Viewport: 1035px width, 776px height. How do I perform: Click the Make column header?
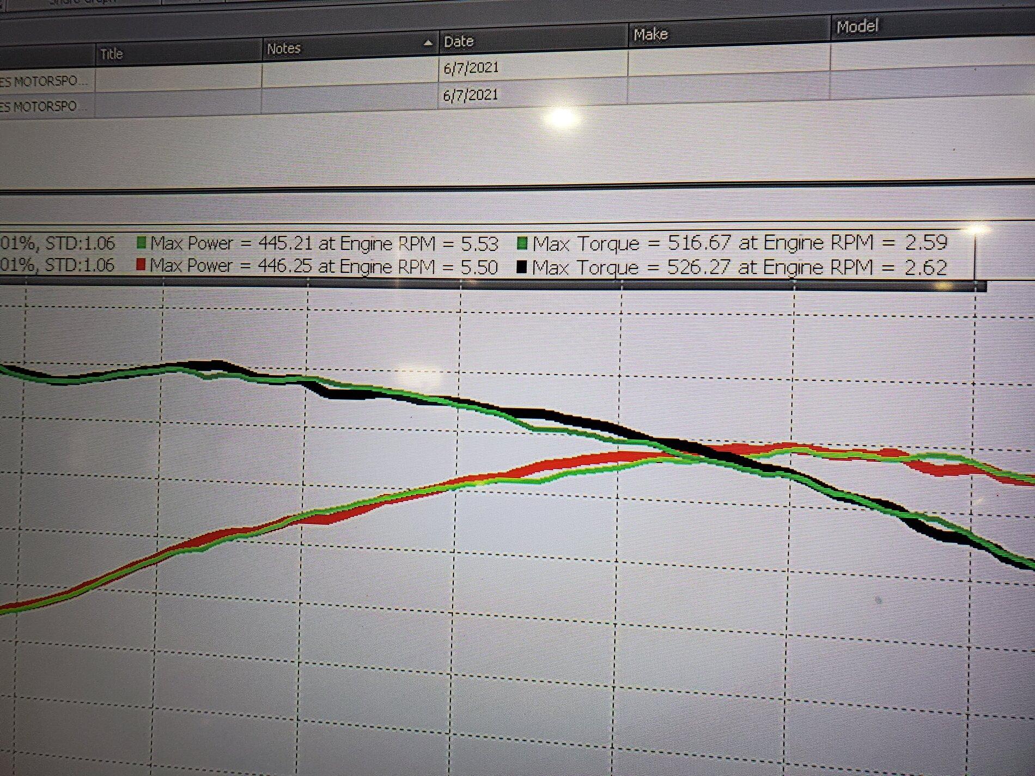[729, 33]
